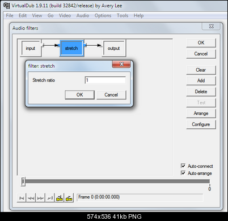The width and height of the screenshot is (228, 221).
Task: Open the Tools menu
Action: point(123,15)
